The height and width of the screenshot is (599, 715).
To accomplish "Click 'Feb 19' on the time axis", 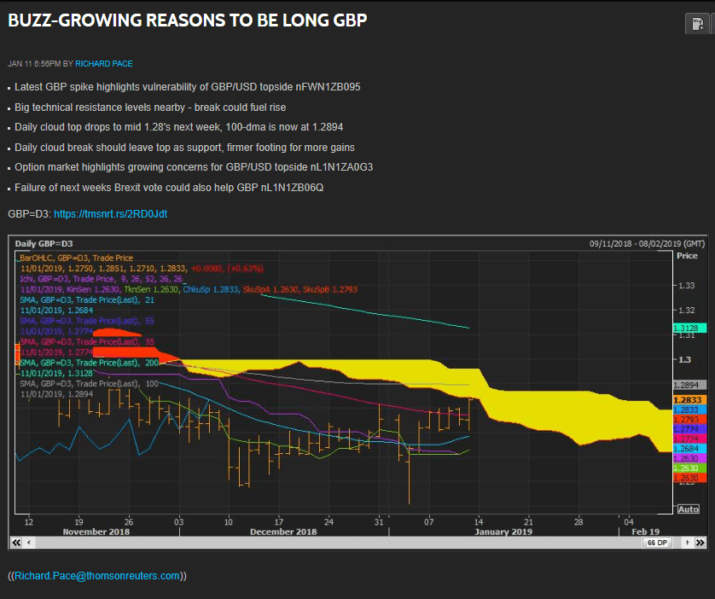I will point(645,532).
